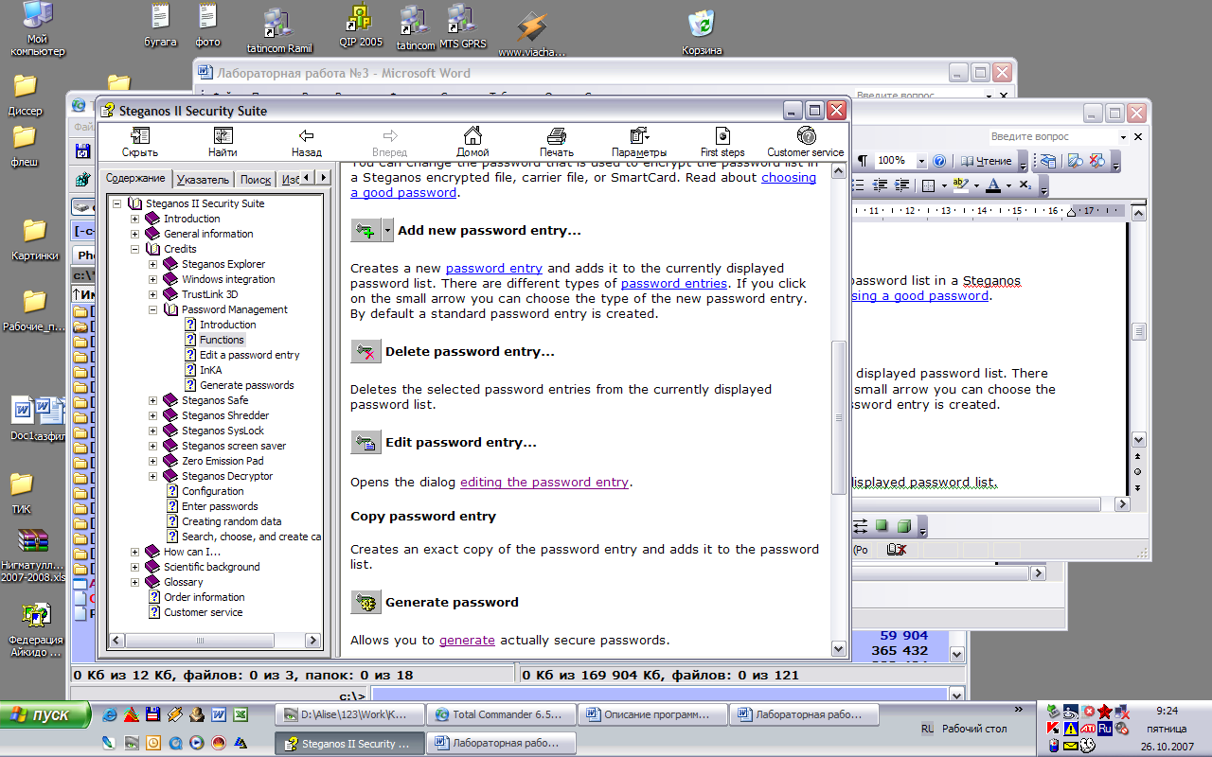Select Scientific background in the tree

[x=211, y=567]
